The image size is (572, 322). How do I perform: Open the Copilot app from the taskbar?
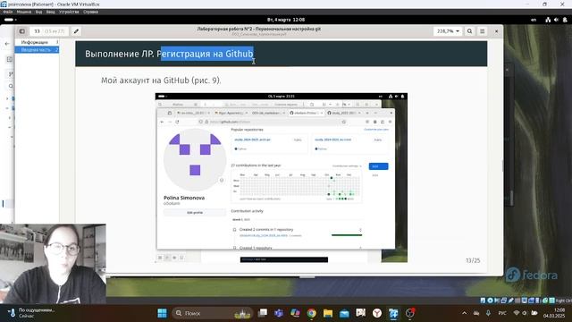point(295,313)
